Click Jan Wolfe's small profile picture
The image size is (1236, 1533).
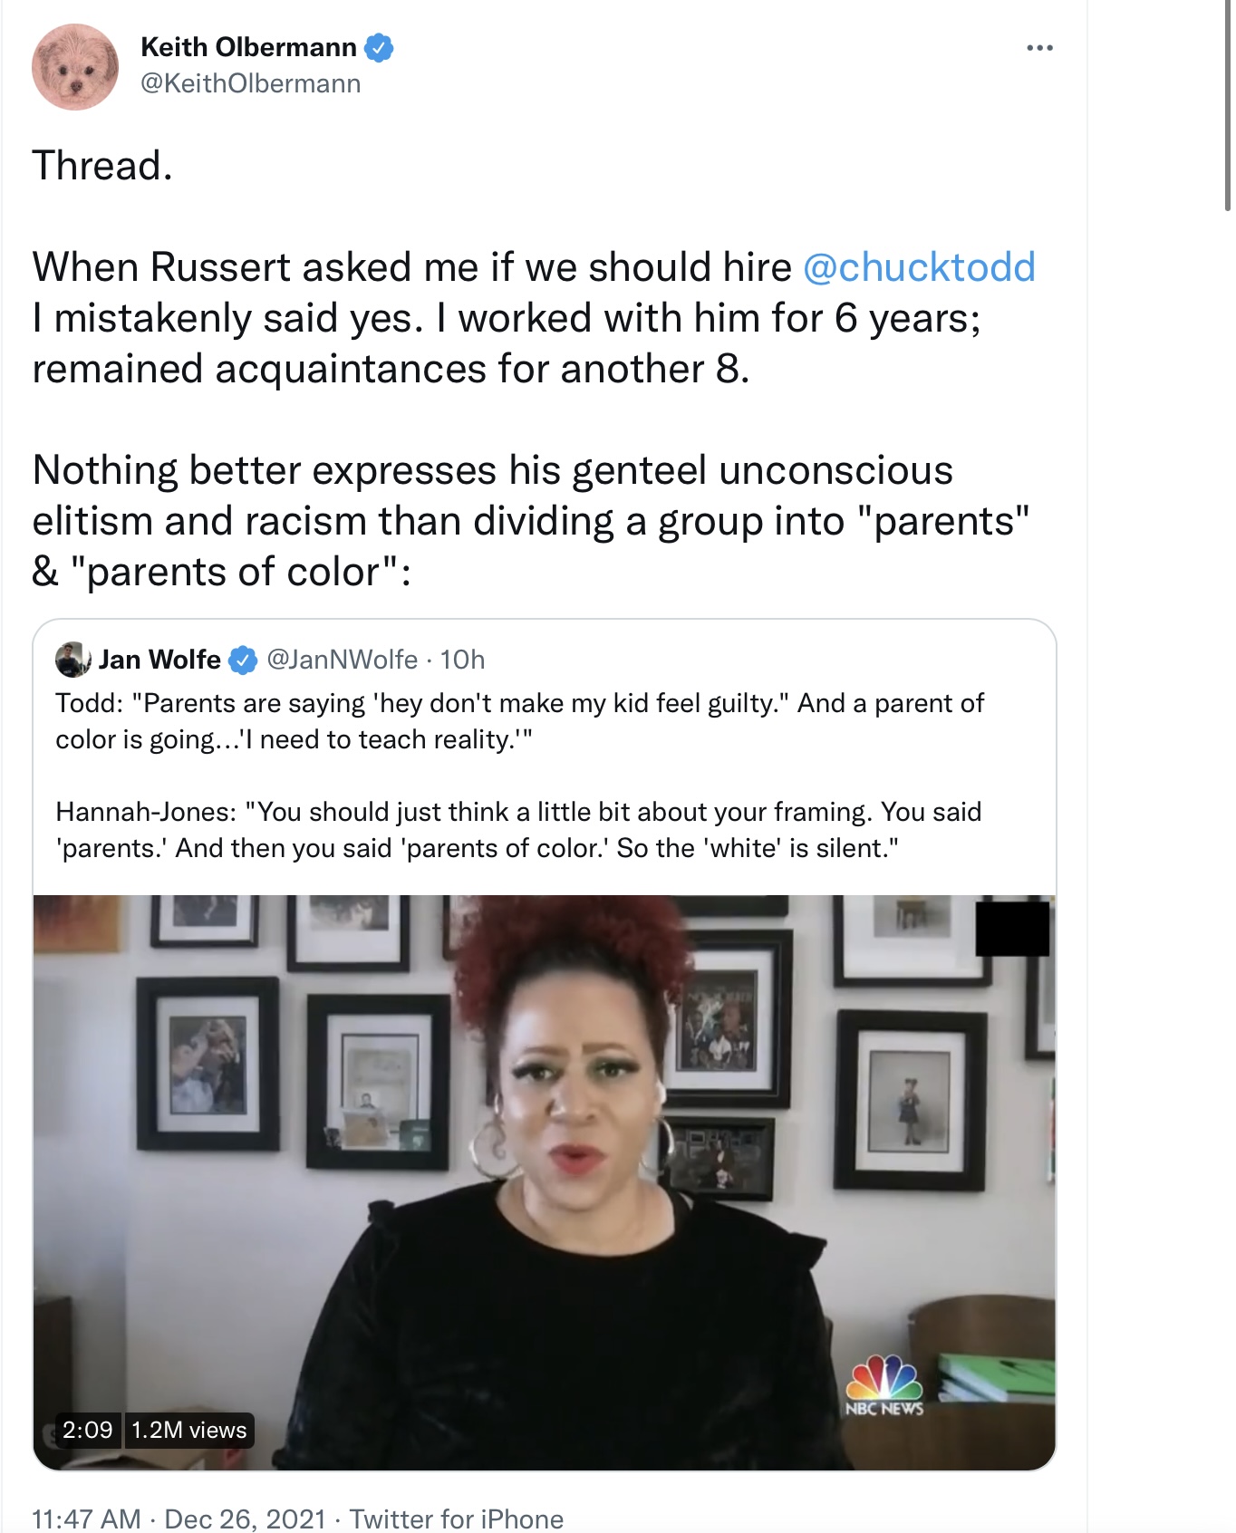coord(72,660)
